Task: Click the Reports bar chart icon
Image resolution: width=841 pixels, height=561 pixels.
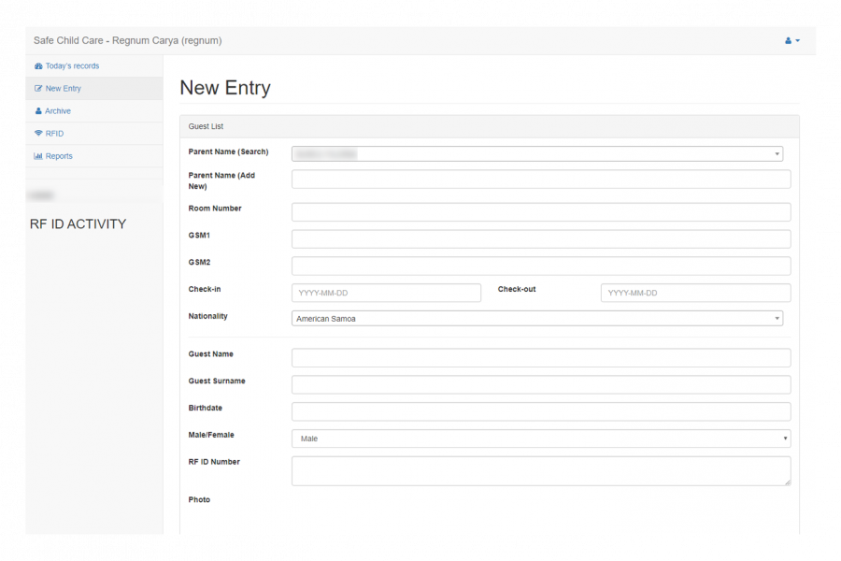Action: pos(38,156)
